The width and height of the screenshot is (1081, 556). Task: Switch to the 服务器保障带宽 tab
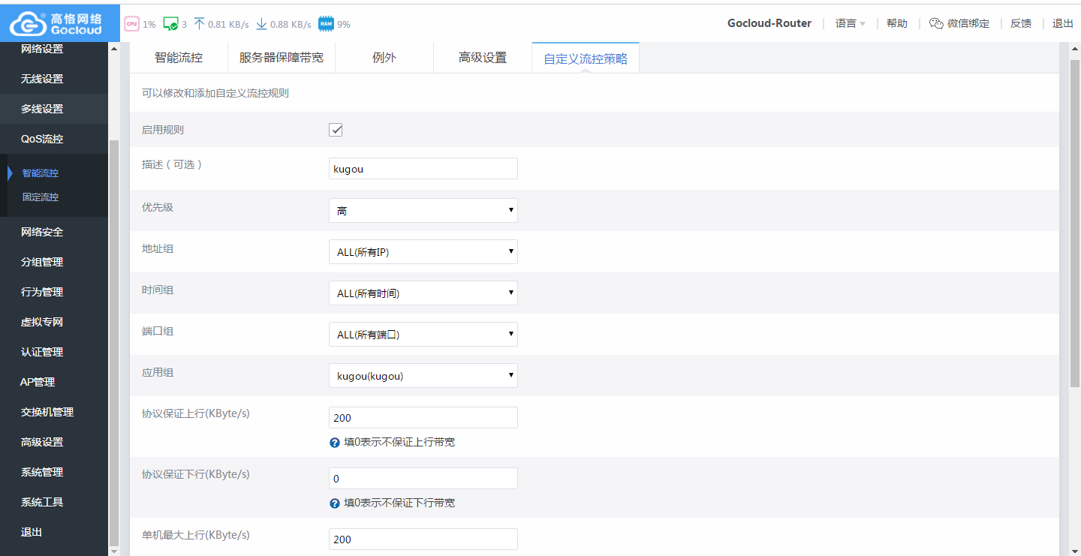(282, 58)
